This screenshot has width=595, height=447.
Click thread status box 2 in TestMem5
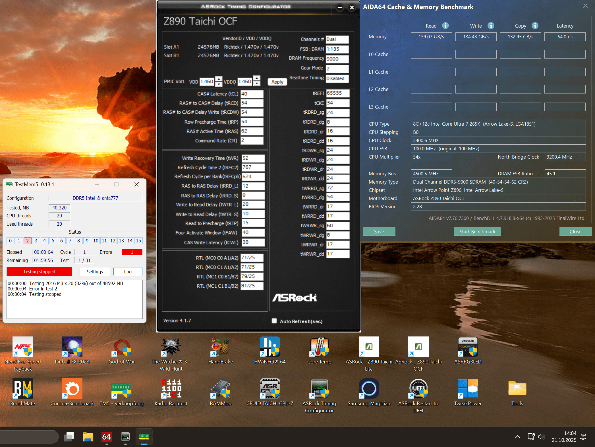(x=27, y=241)
